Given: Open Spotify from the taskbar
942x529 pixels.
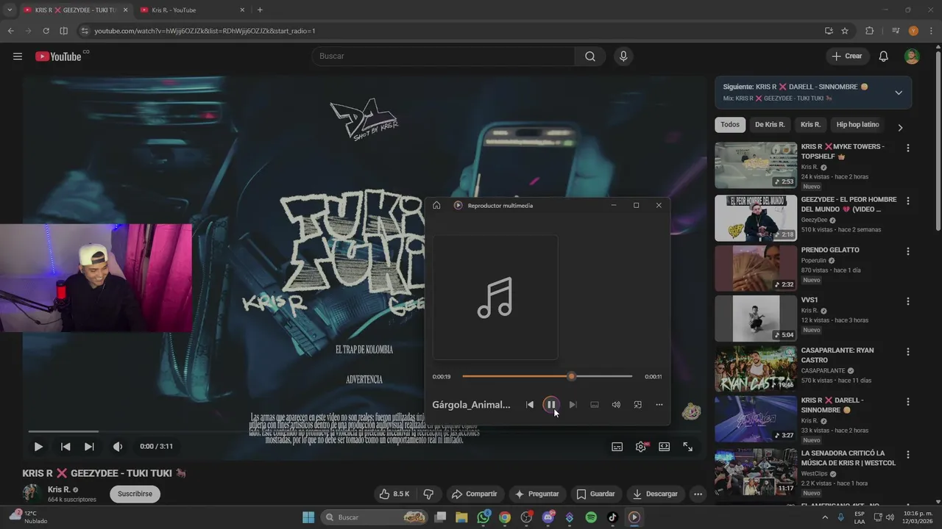Looking at the screenshot, I should pyautogui.click(x=591, y=517).
